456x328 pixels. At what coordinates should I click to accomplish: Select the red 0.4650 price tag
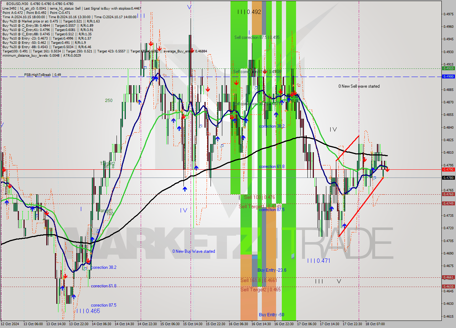(448, 286)
